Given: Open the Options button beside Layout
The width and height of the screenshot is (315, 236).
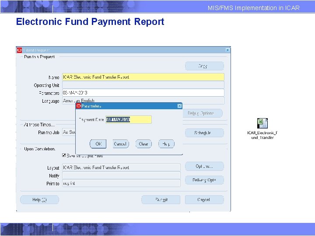Looking at the screenshot, I should tap(204, 167).
